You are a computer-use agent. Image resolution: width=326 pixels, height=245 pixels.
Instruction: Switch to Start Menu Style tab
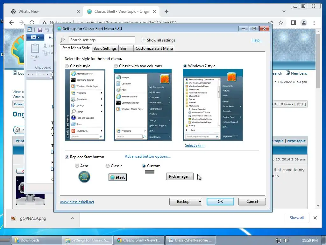coord(76,48)
